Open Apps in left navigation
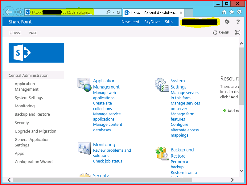247x185 pixels. 19,153
